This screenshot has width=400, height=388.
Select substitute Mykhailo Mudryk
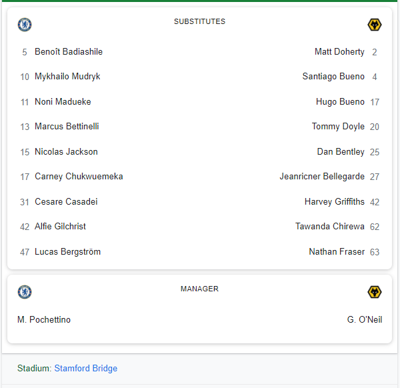(67, 77)
